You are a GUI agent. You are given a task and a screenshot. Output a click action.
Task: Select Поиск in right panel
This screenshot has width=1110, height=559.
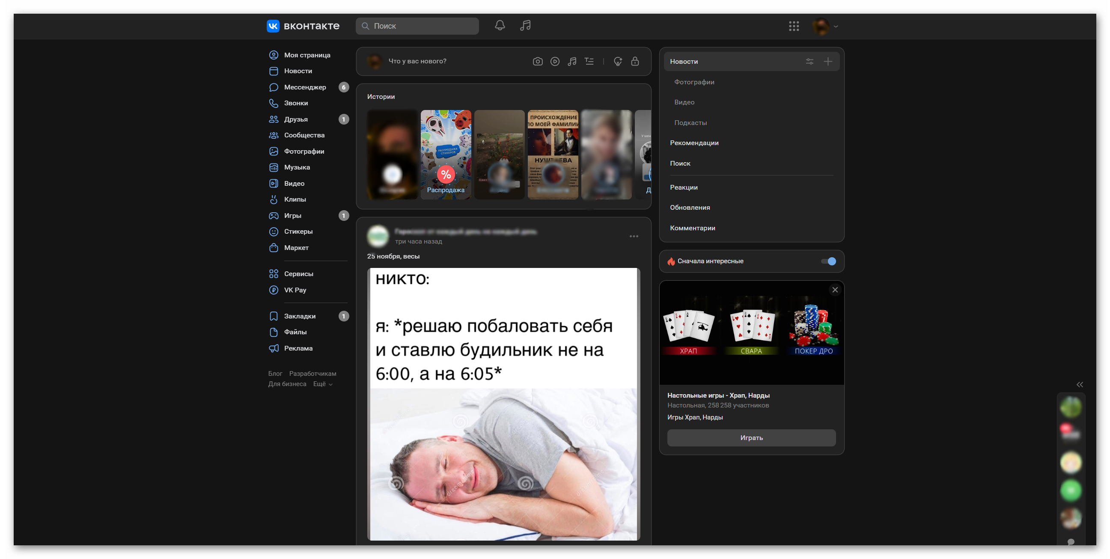679,164
